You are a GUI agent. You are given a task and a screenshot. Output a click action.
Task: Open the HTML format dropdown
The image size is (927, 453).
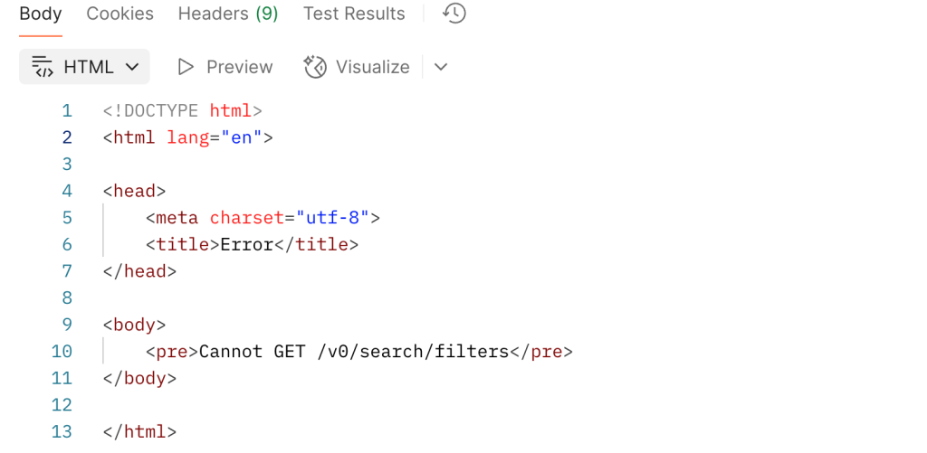84,67
